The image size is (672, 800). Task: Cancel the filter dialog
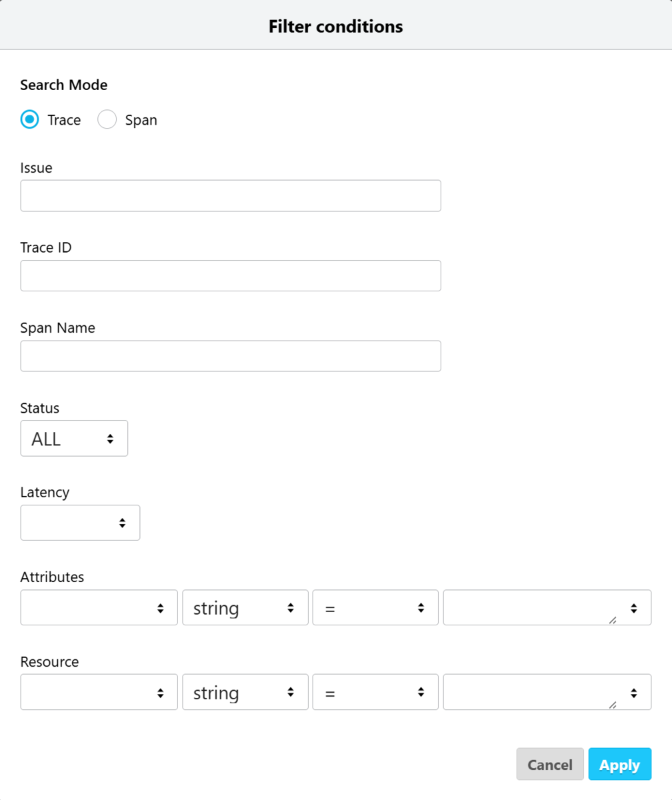tap(549, 764)
